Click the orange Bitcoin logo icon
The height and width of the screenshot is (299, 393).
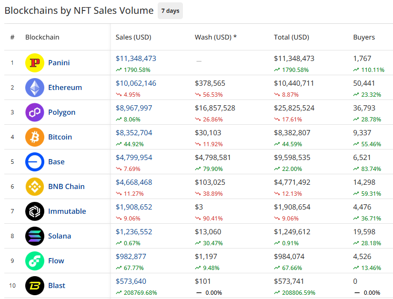(35, 137)
